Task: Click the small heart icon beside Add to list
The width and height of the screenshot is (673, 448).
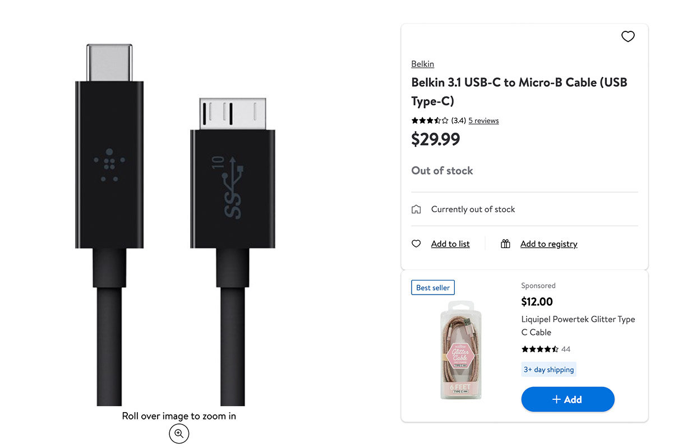Action: (x=416, y=244)
